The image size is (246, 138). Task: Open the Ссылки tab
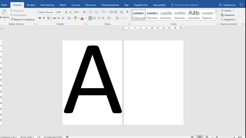[76, 5]
